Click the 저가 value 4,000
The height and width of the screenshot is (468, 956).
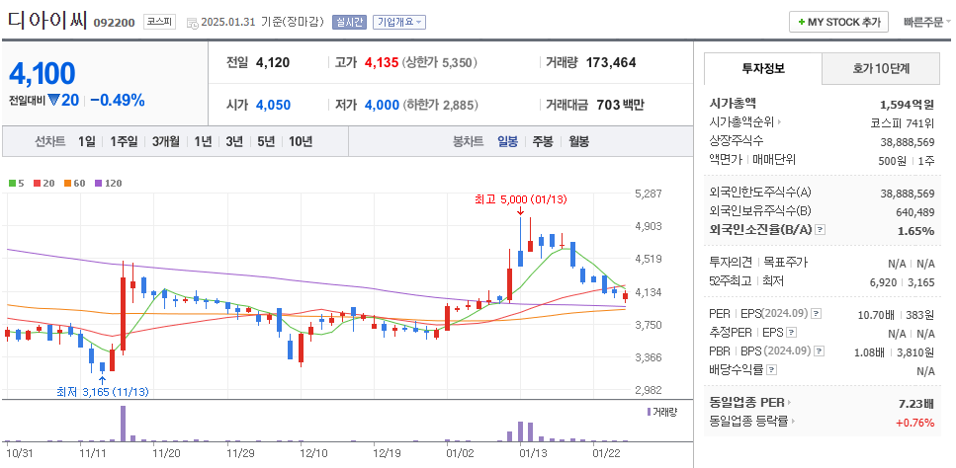tap(382, 105)
